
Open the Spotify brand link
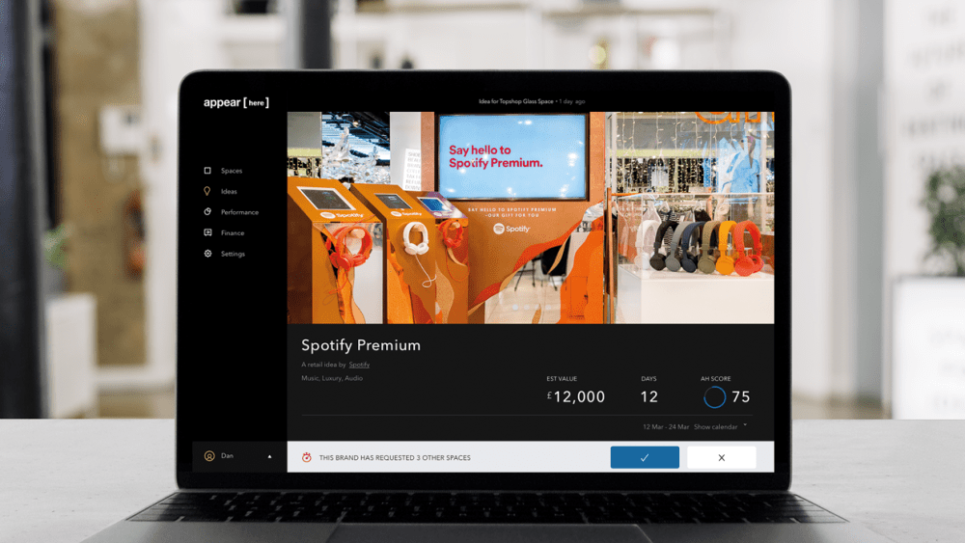point(359,365)
